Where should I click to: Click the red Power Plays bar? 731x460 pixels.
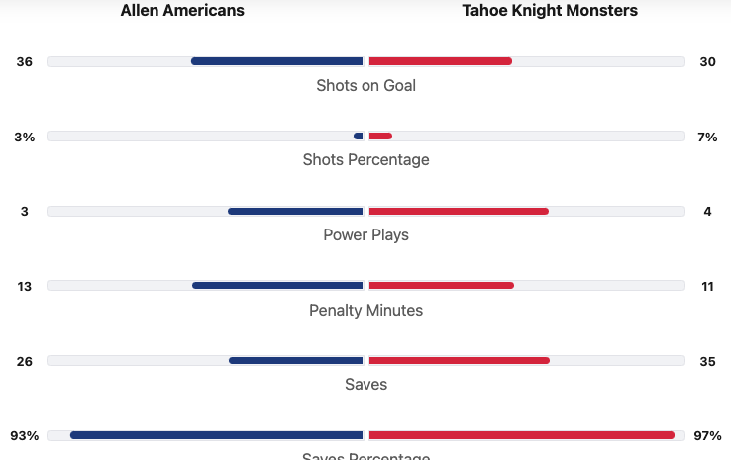click(459, 211)
